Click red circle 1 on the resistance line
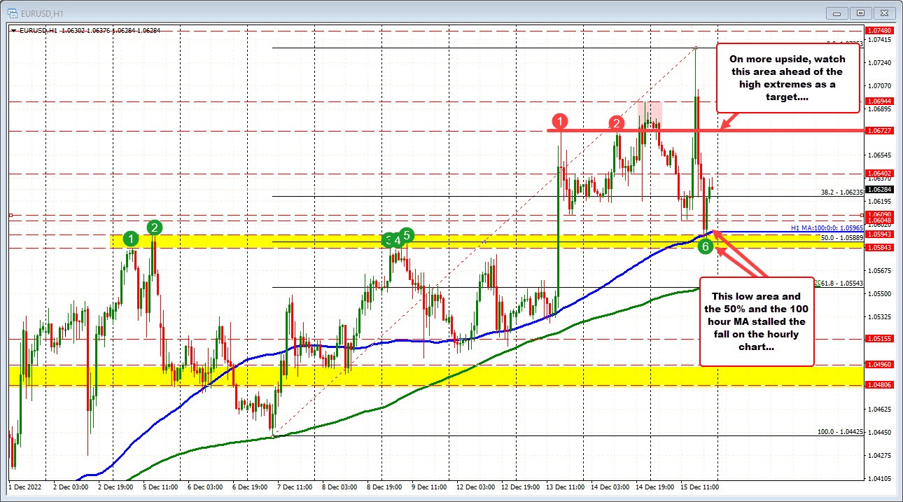The image size is (903, 502). pyautogui.click(x=559, y=122)
